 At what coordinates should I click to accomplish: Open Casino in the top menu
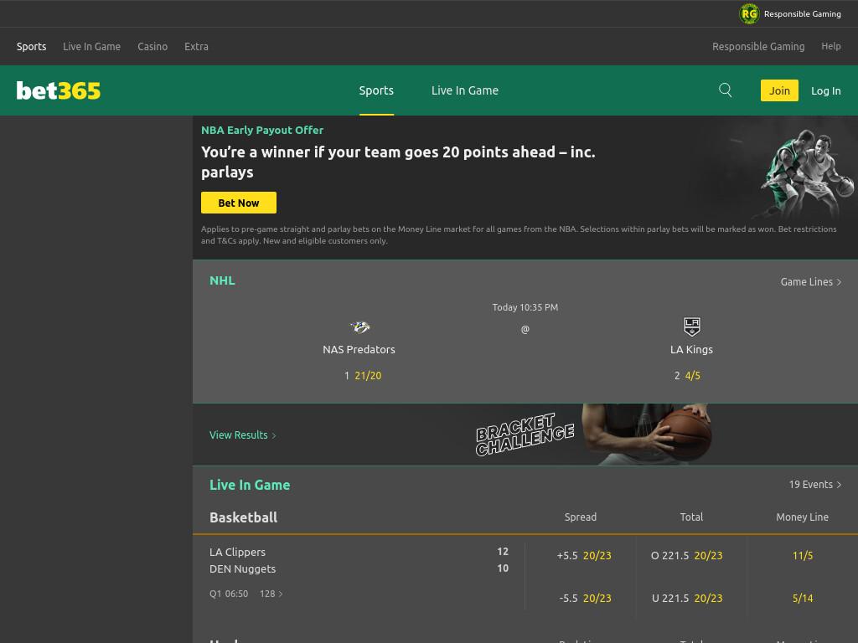[x=152, y=47]
